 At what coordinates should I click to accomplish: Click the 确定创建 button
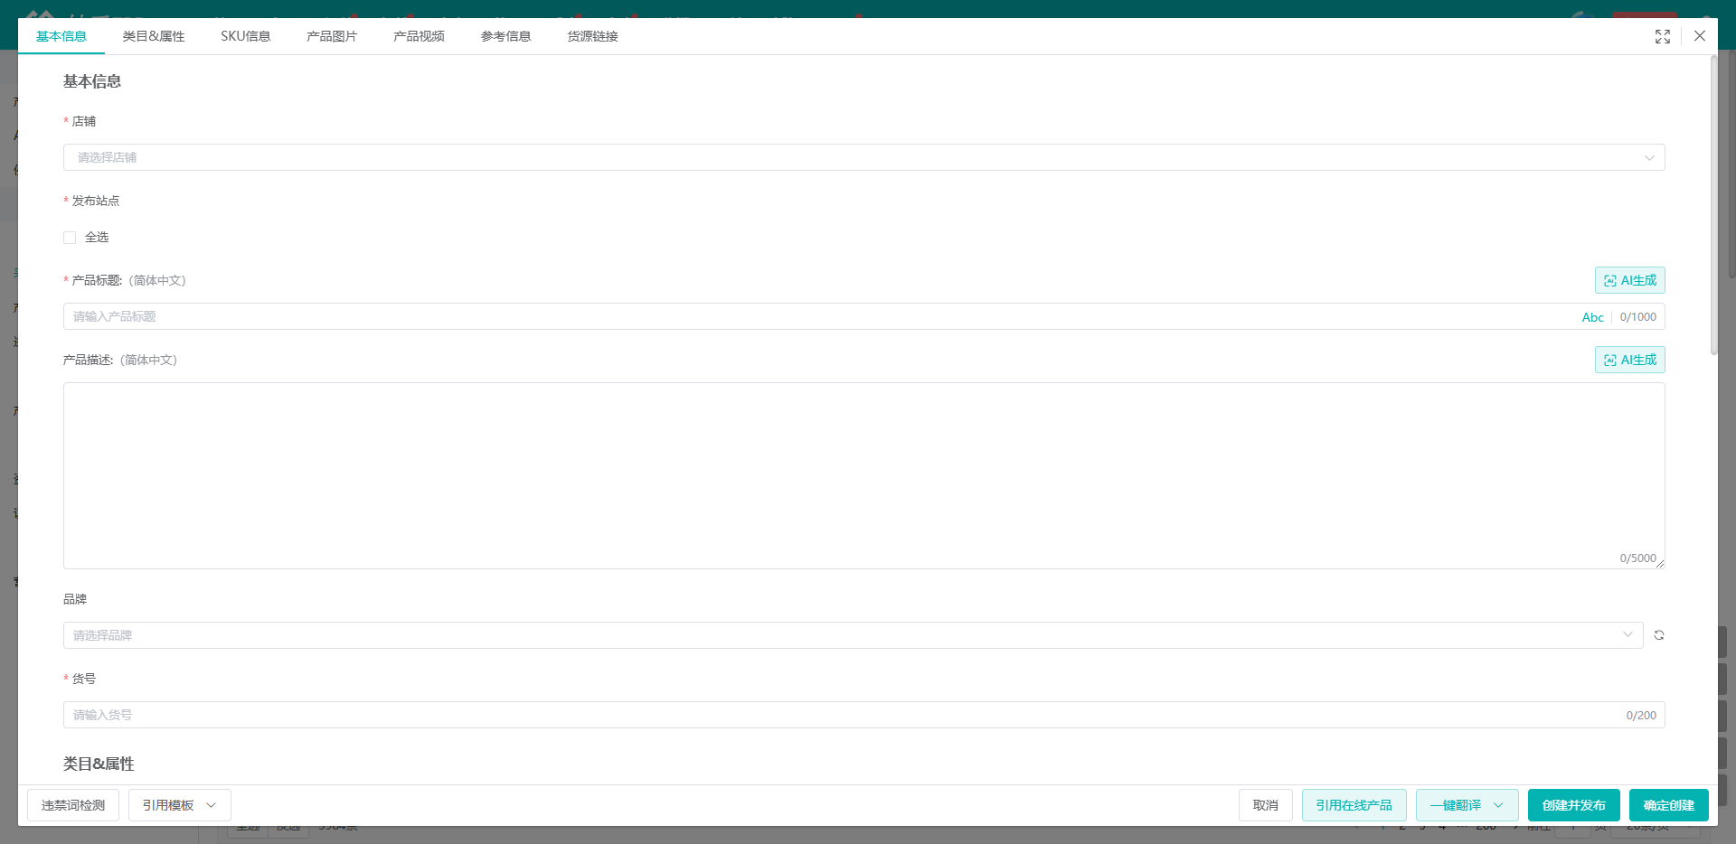tap(1668, 805)
